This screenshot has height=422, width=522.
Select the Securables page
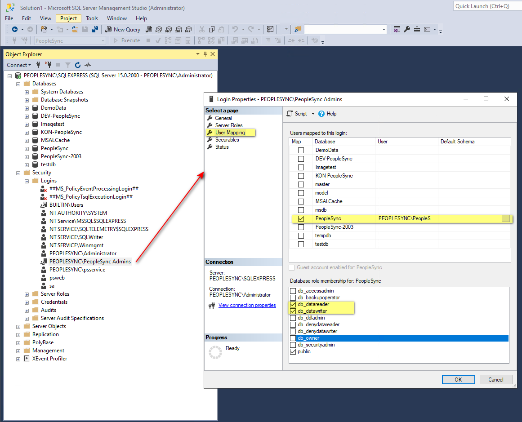pyautogui.click(x=227, y=140)
